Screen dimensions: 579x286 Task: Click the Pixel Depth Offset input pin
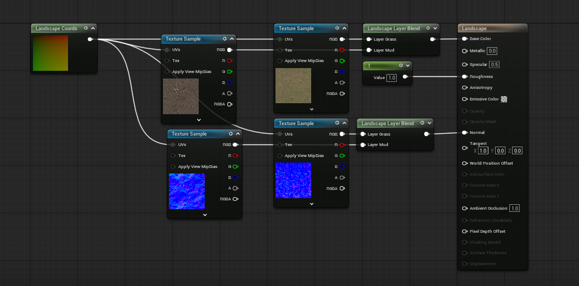pos(464,231)
